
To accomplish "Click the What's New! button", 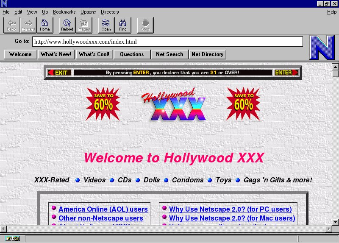I will pos(56,54).
